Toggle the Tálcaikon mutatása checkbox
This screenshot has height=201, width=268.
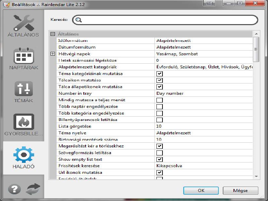(x=159, y=80)
